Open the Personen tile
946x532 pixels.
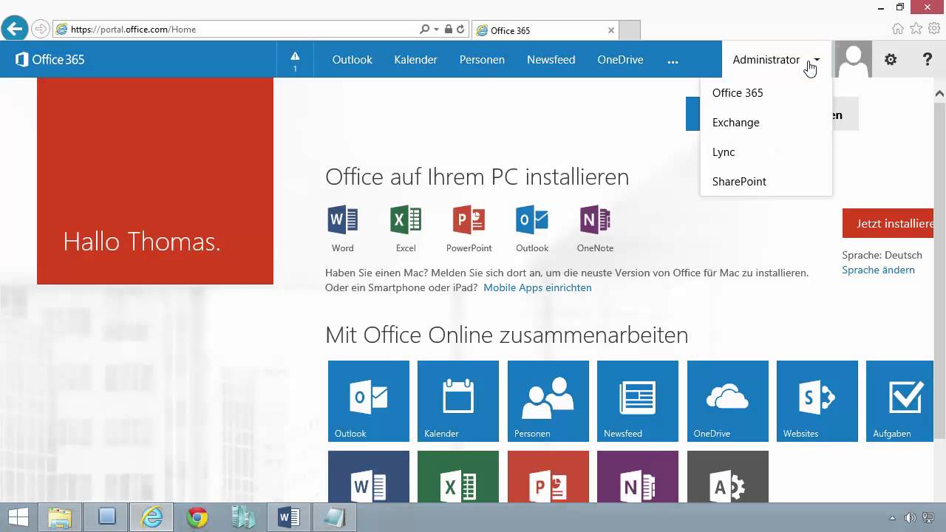(x=548, y=401)
